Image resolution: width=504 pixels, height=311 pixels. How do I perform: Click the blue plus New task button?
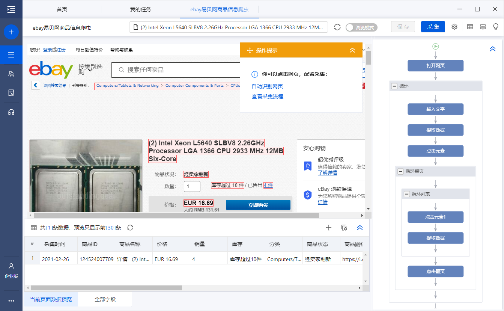click(x=11, y=32)
